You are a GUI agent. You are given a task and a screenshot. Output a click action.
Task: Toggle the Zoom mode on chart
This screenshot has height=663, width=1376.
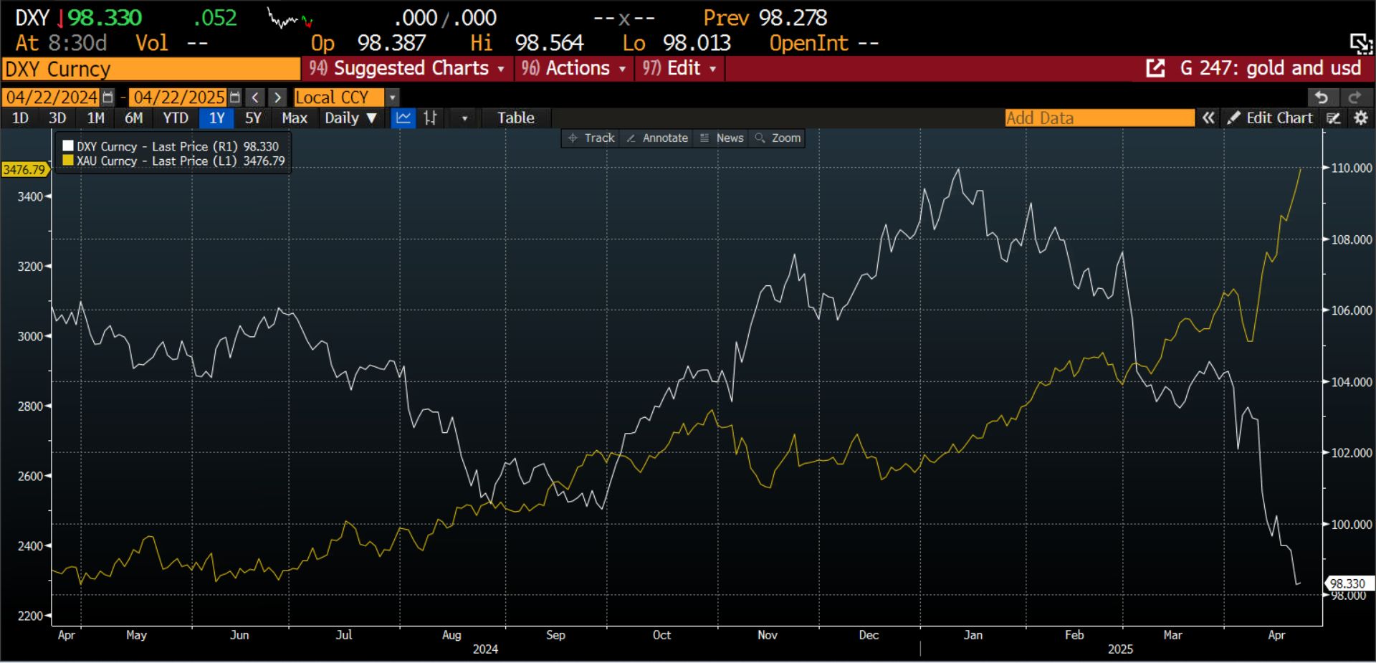coord(778,138)
